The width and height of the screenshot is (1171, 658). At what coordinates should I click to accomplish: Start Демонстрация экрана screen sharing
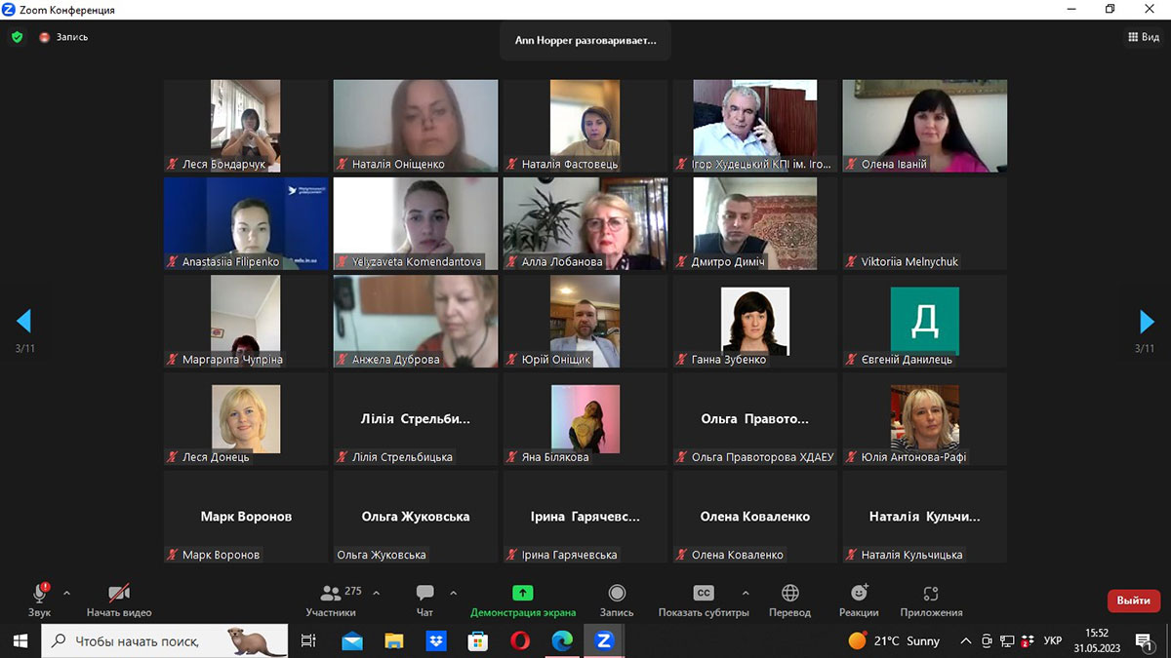click(523, 594)
